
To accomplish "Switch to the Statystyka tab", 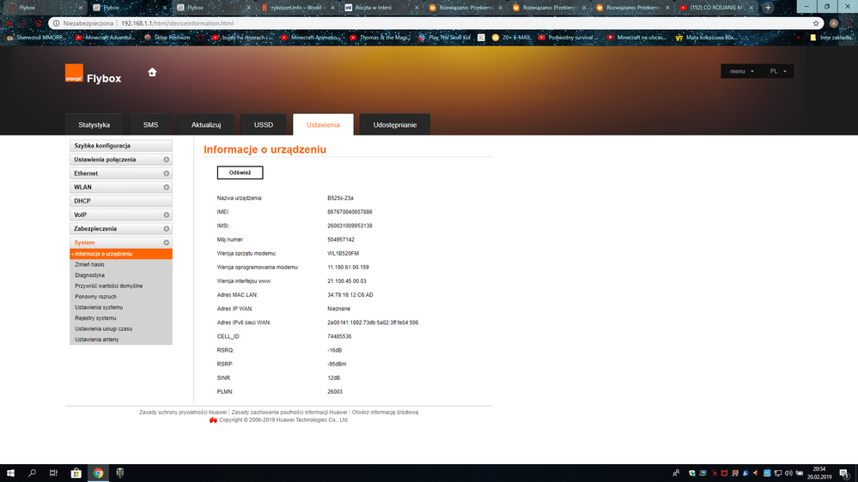I will click(x=94, y=124).
